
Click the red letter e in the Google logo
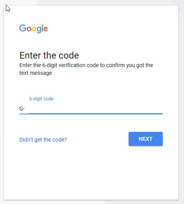coord(46,29)
